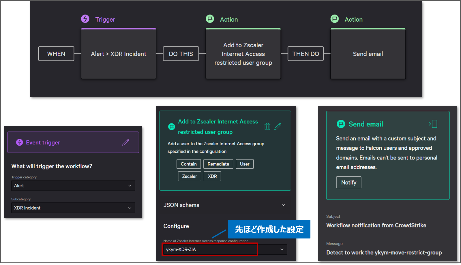Collapse the Send email side panel icon
Screen dimensions: 461x265
pyautogui.click(x=433, y=124)
